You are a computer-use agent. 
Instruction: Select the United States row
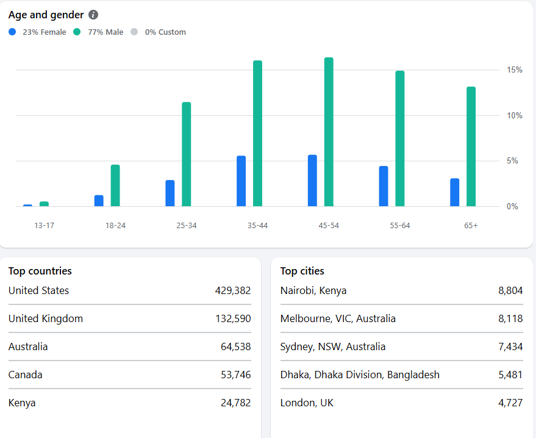tap(129, 290)
